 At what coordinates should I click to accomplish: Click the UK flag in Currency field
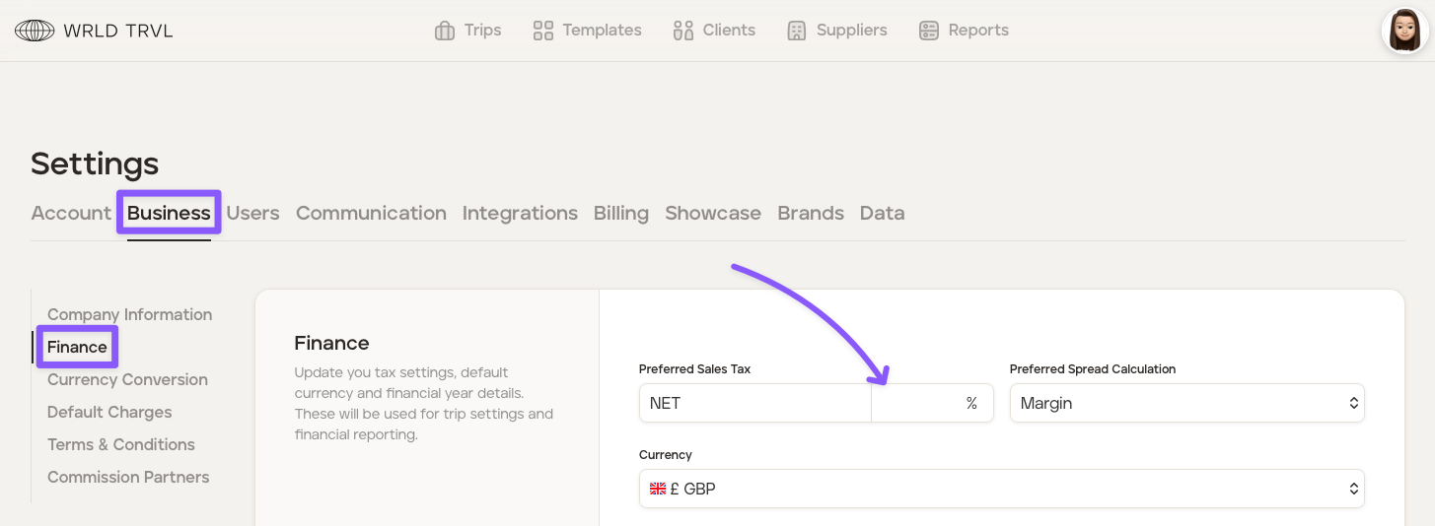[657, 489]
